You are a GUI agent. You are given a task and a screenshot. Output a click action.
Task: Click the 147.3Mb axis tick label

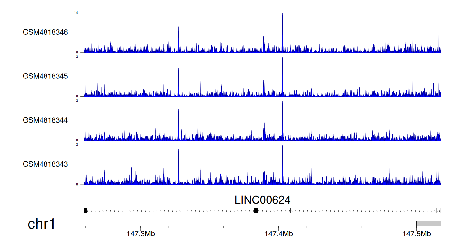(x=141, y=234)
